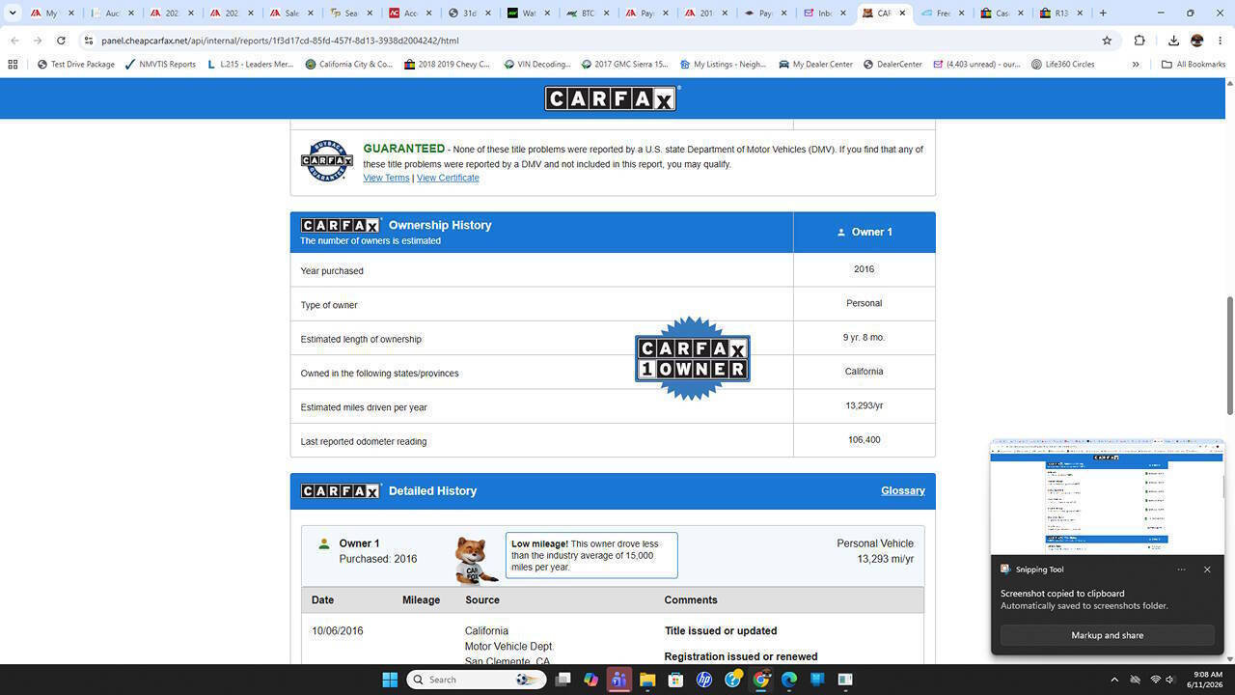Select the 13,293/yr miles value
The image size is (1235, 695).
(x=864, y=405)
